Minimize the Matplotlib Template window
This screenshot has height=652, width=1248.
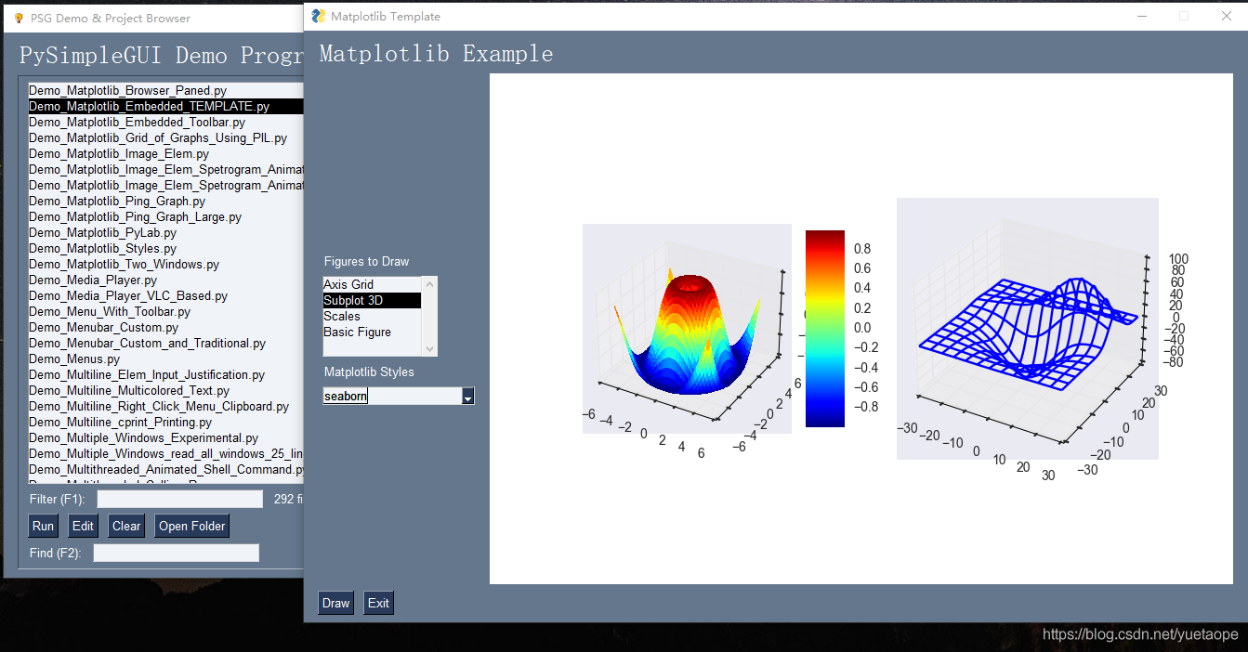(1142, 16)
